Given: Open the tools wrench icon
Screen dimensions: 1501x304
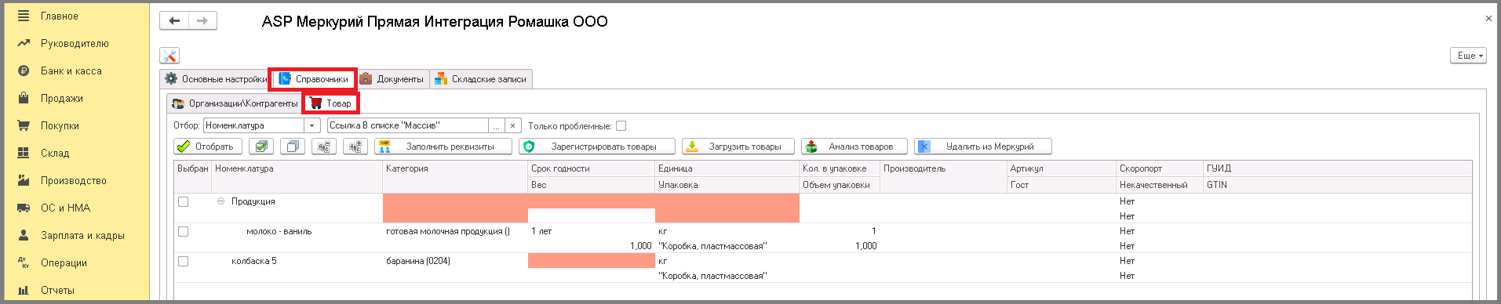Looking at the screenshot, I should point(169,56).
